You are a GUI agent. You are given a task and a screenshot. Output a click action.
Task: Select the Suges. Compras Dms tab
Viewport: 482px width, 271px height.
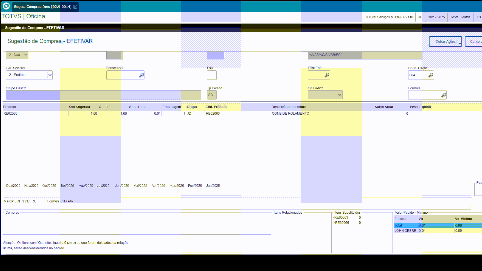[x=42, y=7]
